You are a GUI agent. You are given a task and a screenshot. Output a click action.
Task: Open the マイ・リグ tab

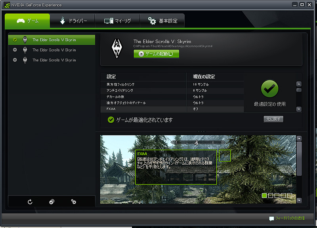click(117, 21)
